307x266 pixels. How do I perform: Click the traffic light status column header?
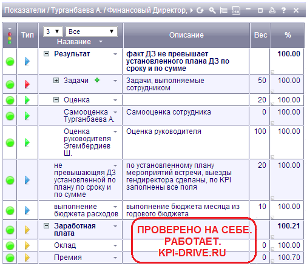click(x=10, y=36)
